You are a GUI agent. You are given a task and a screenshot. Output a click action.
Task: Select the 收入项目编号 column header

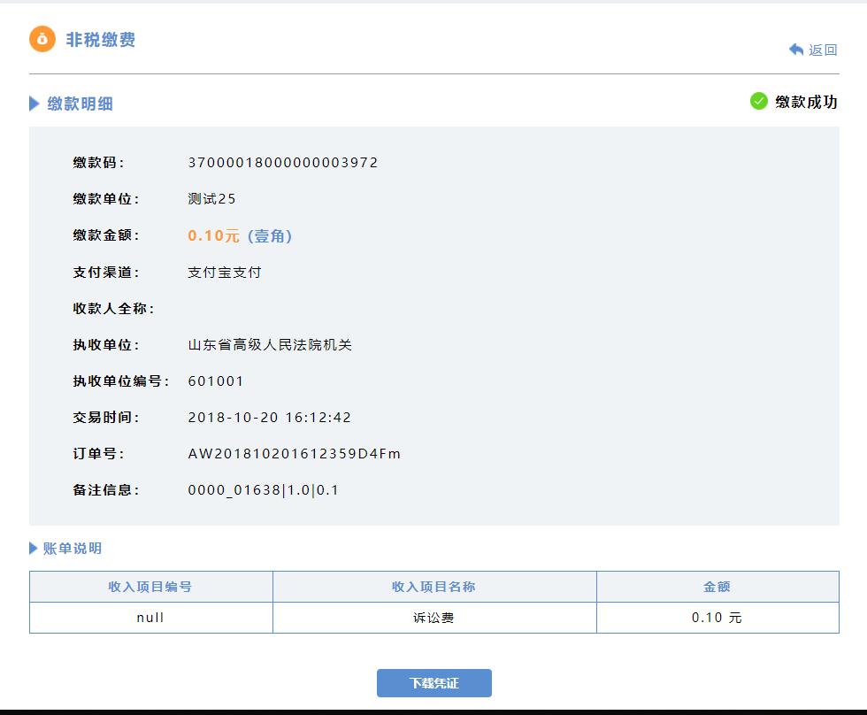tap(150, 586)
